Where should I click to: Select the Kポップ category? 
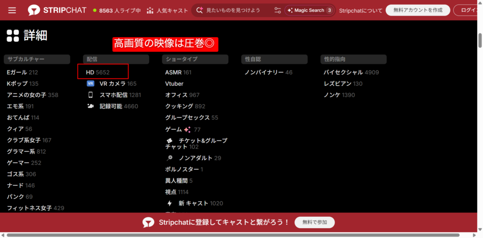(x=23, y=84)
